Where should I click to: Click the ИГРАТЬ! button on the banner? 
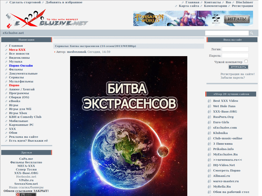click(237, 19)
